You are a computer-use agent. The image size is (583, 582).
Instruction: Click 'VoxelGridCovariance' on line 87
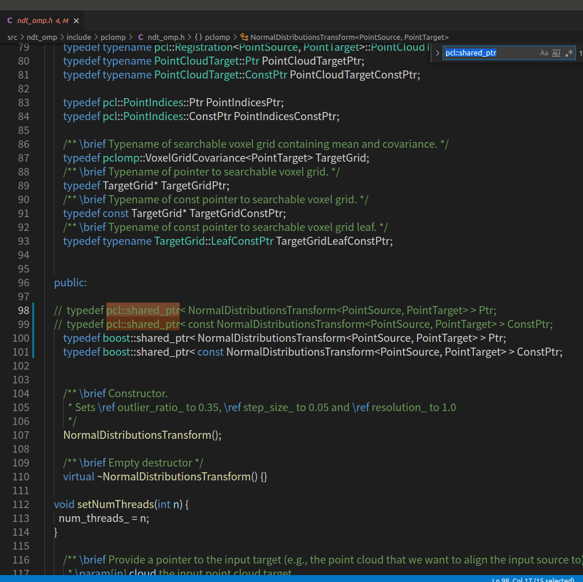pos(195,158)
